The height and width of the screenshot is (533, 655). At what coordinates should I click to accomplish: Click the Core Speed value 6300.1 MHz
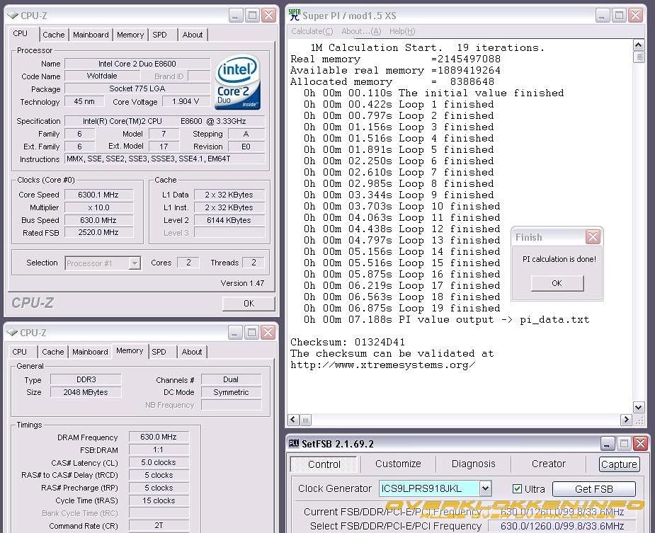click(x=98, y=195)
